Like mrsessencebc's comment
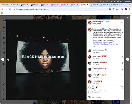This screenshot has height=104, width=132. click(123, 63)
